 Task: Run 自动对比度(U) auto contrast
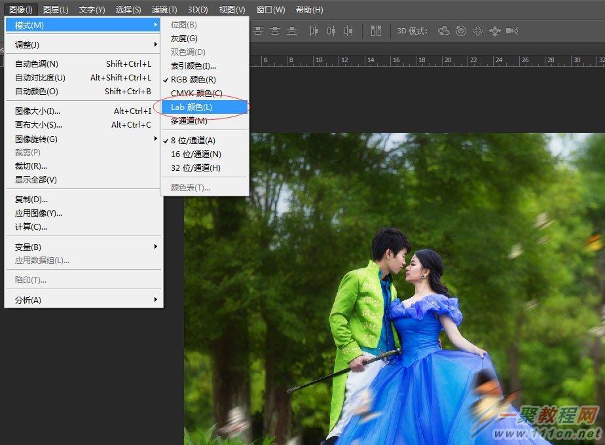pos(83,77)
